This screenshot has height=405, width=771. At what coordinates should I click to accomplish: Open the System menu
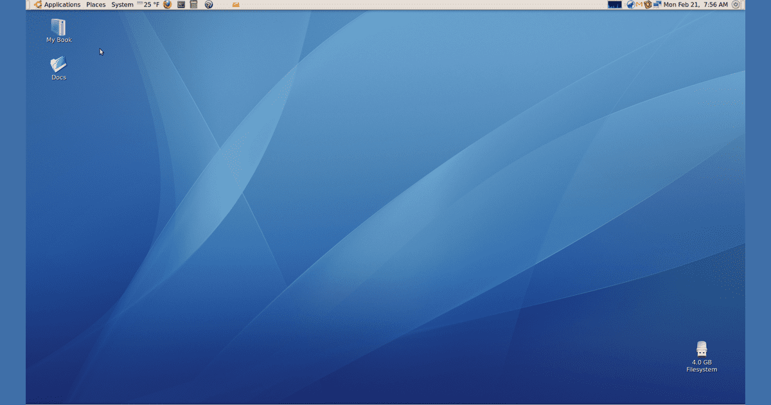(122, 4)
